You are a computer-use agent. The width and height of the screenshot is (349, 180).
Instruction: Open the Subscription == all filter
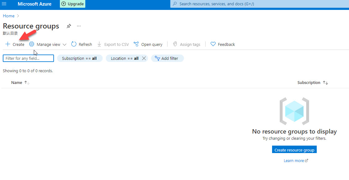79,58
